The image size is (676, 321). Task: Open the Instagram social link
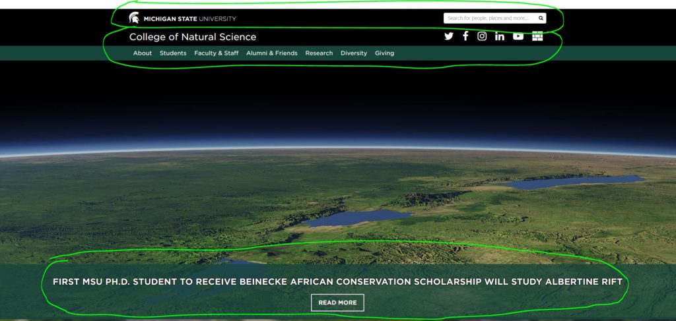click(x=482, y=36)
